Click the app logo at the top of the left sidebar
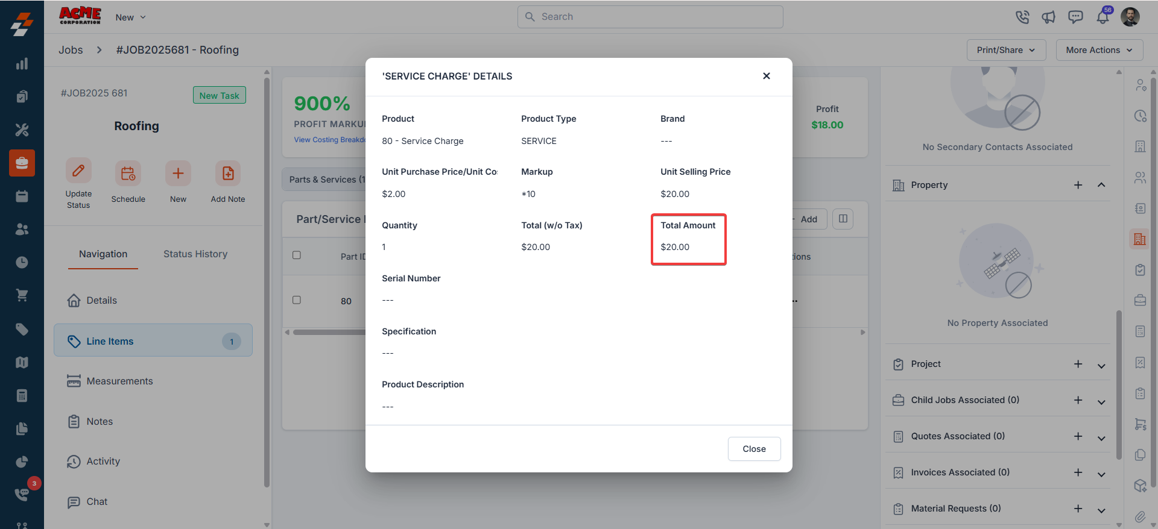Image resolution: width=1158 pixels, height=529 pixels. coord(22,24)
